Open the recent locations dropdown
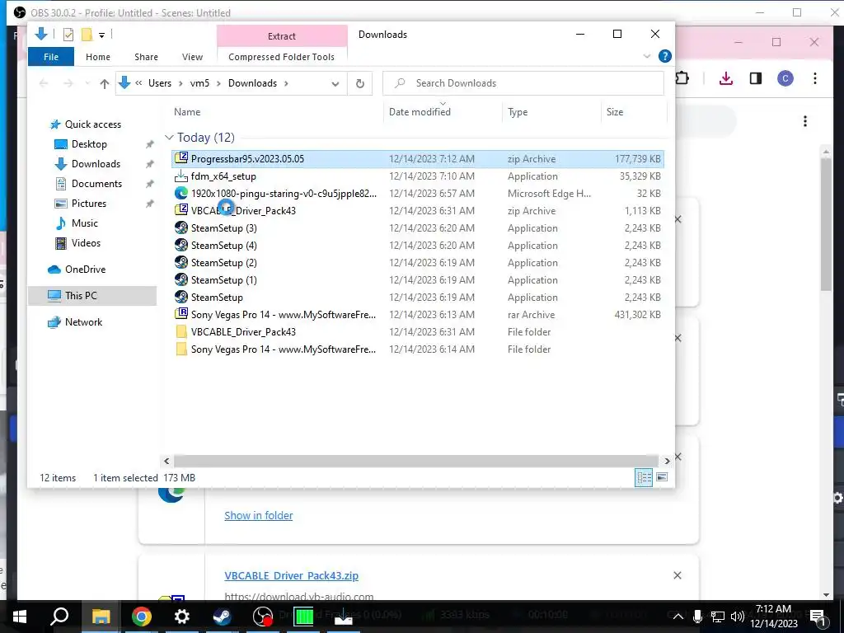This screenshot has height=633, width=844. [x=87, y=83]
